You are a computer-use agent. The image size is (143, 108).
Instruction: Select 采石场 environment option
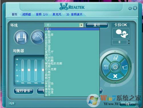tap(72, 84)
